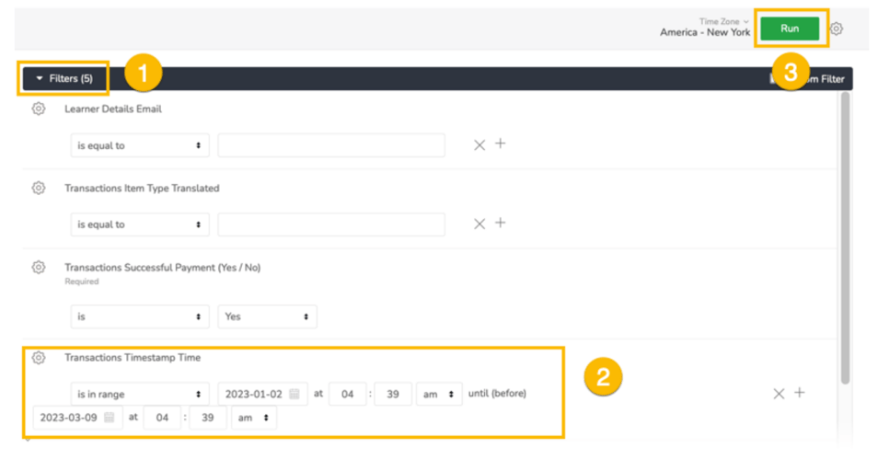Open settings gear next to Run
This screenshot has height=460, width=878.
point(836,29)
